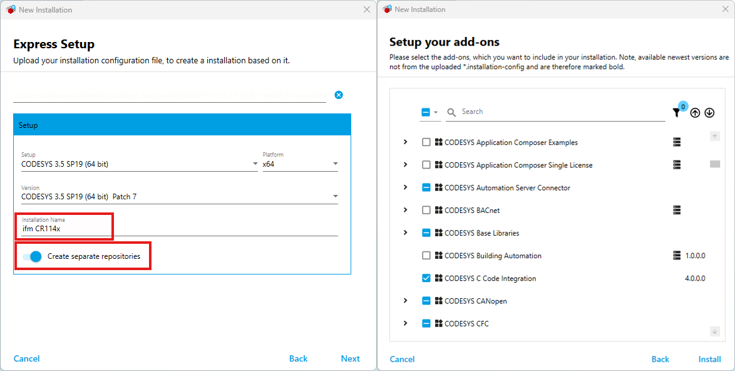Expand the CODESYS CFC node
The width and height of the screenshot is (735, 371).
tap(406, 323)
